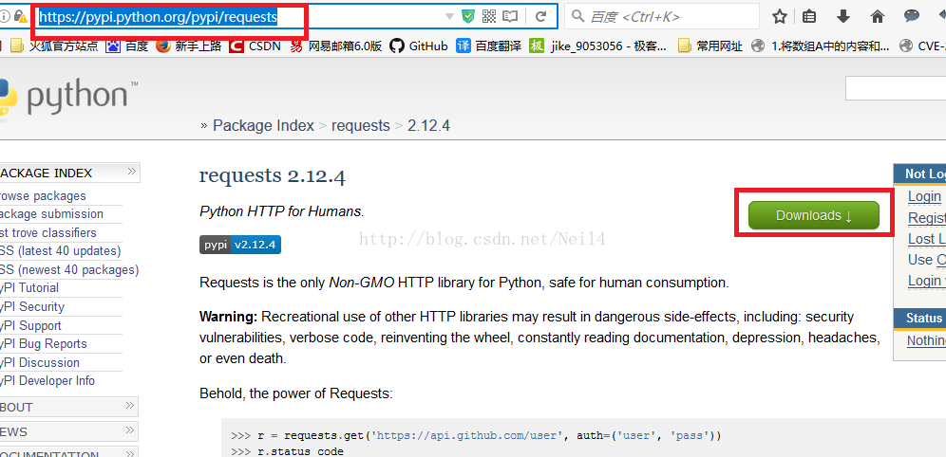Viewport: 946px width, 457px height.
Task: Bookmark this page with star icon
Action: click(x=780, y=17)
